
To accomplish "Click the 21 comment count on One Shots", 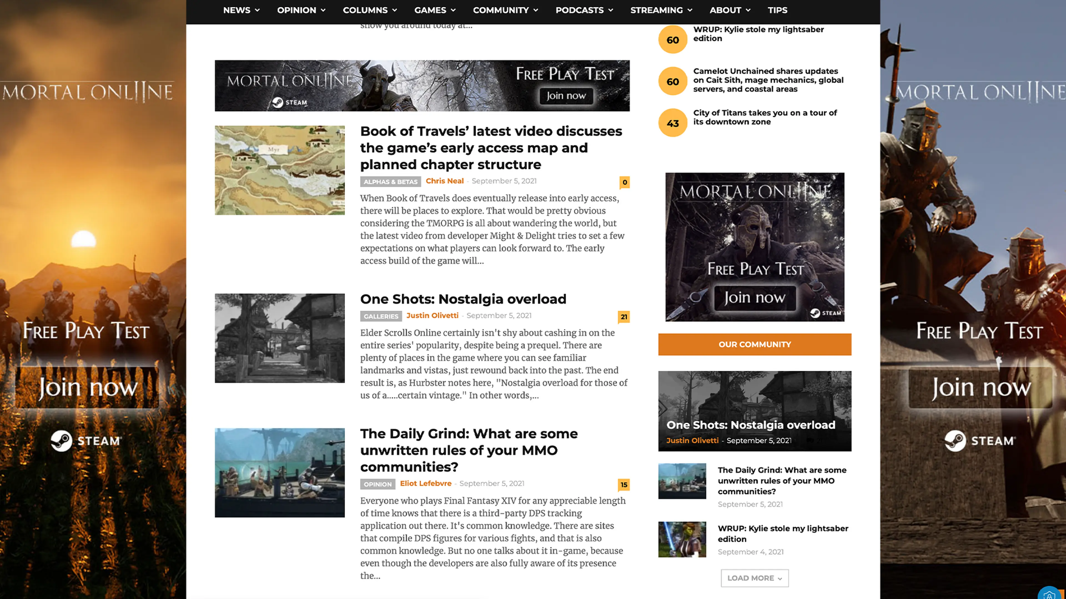I will [x=623, y=317].
